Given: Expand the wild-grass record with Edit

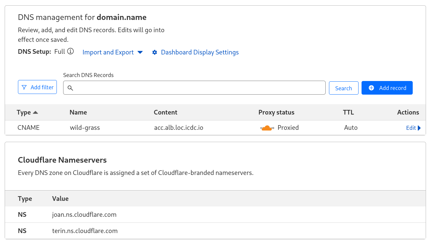Looking at the screenshot, I should coord(411,128).
